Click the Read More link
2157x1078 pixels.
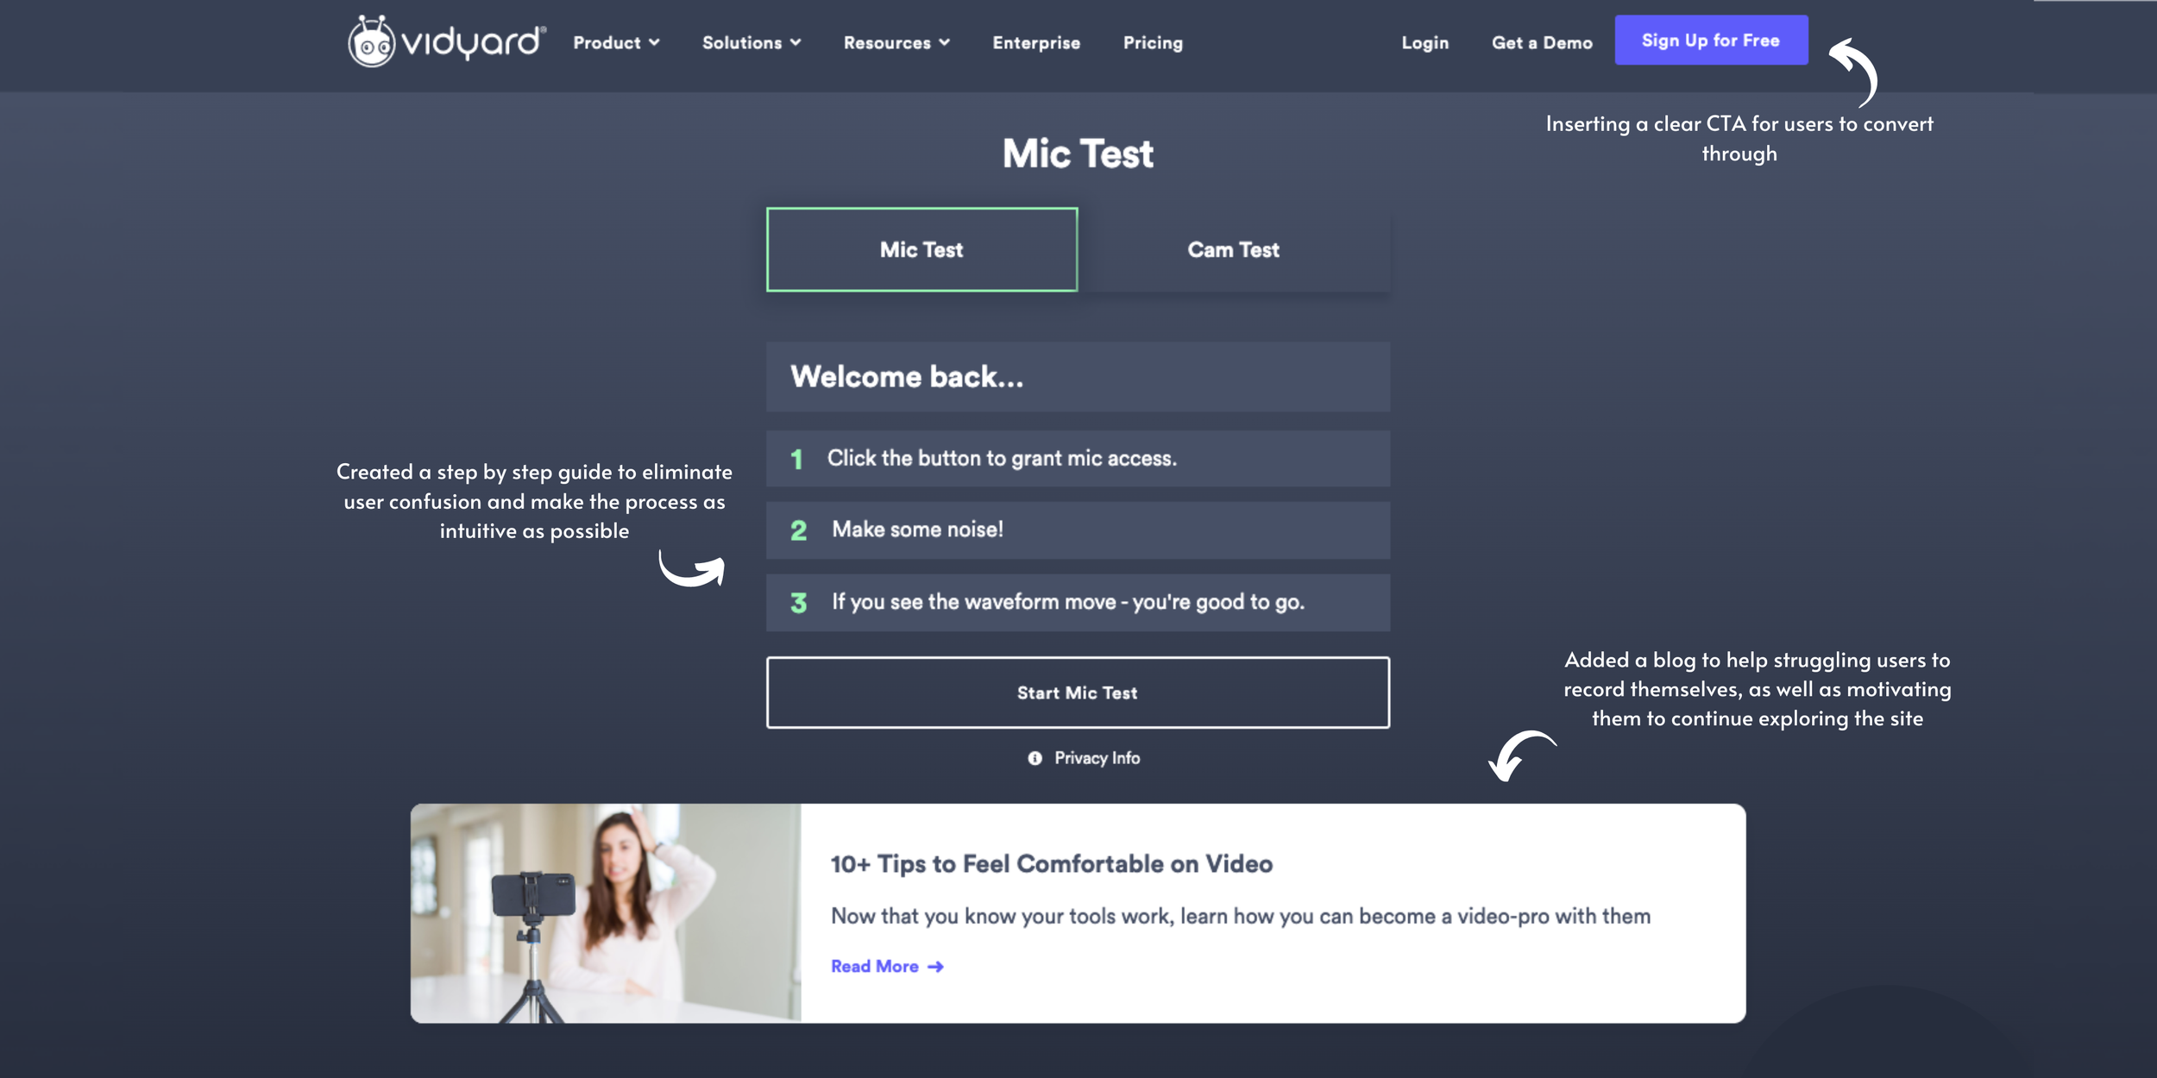tap(874, 966)
